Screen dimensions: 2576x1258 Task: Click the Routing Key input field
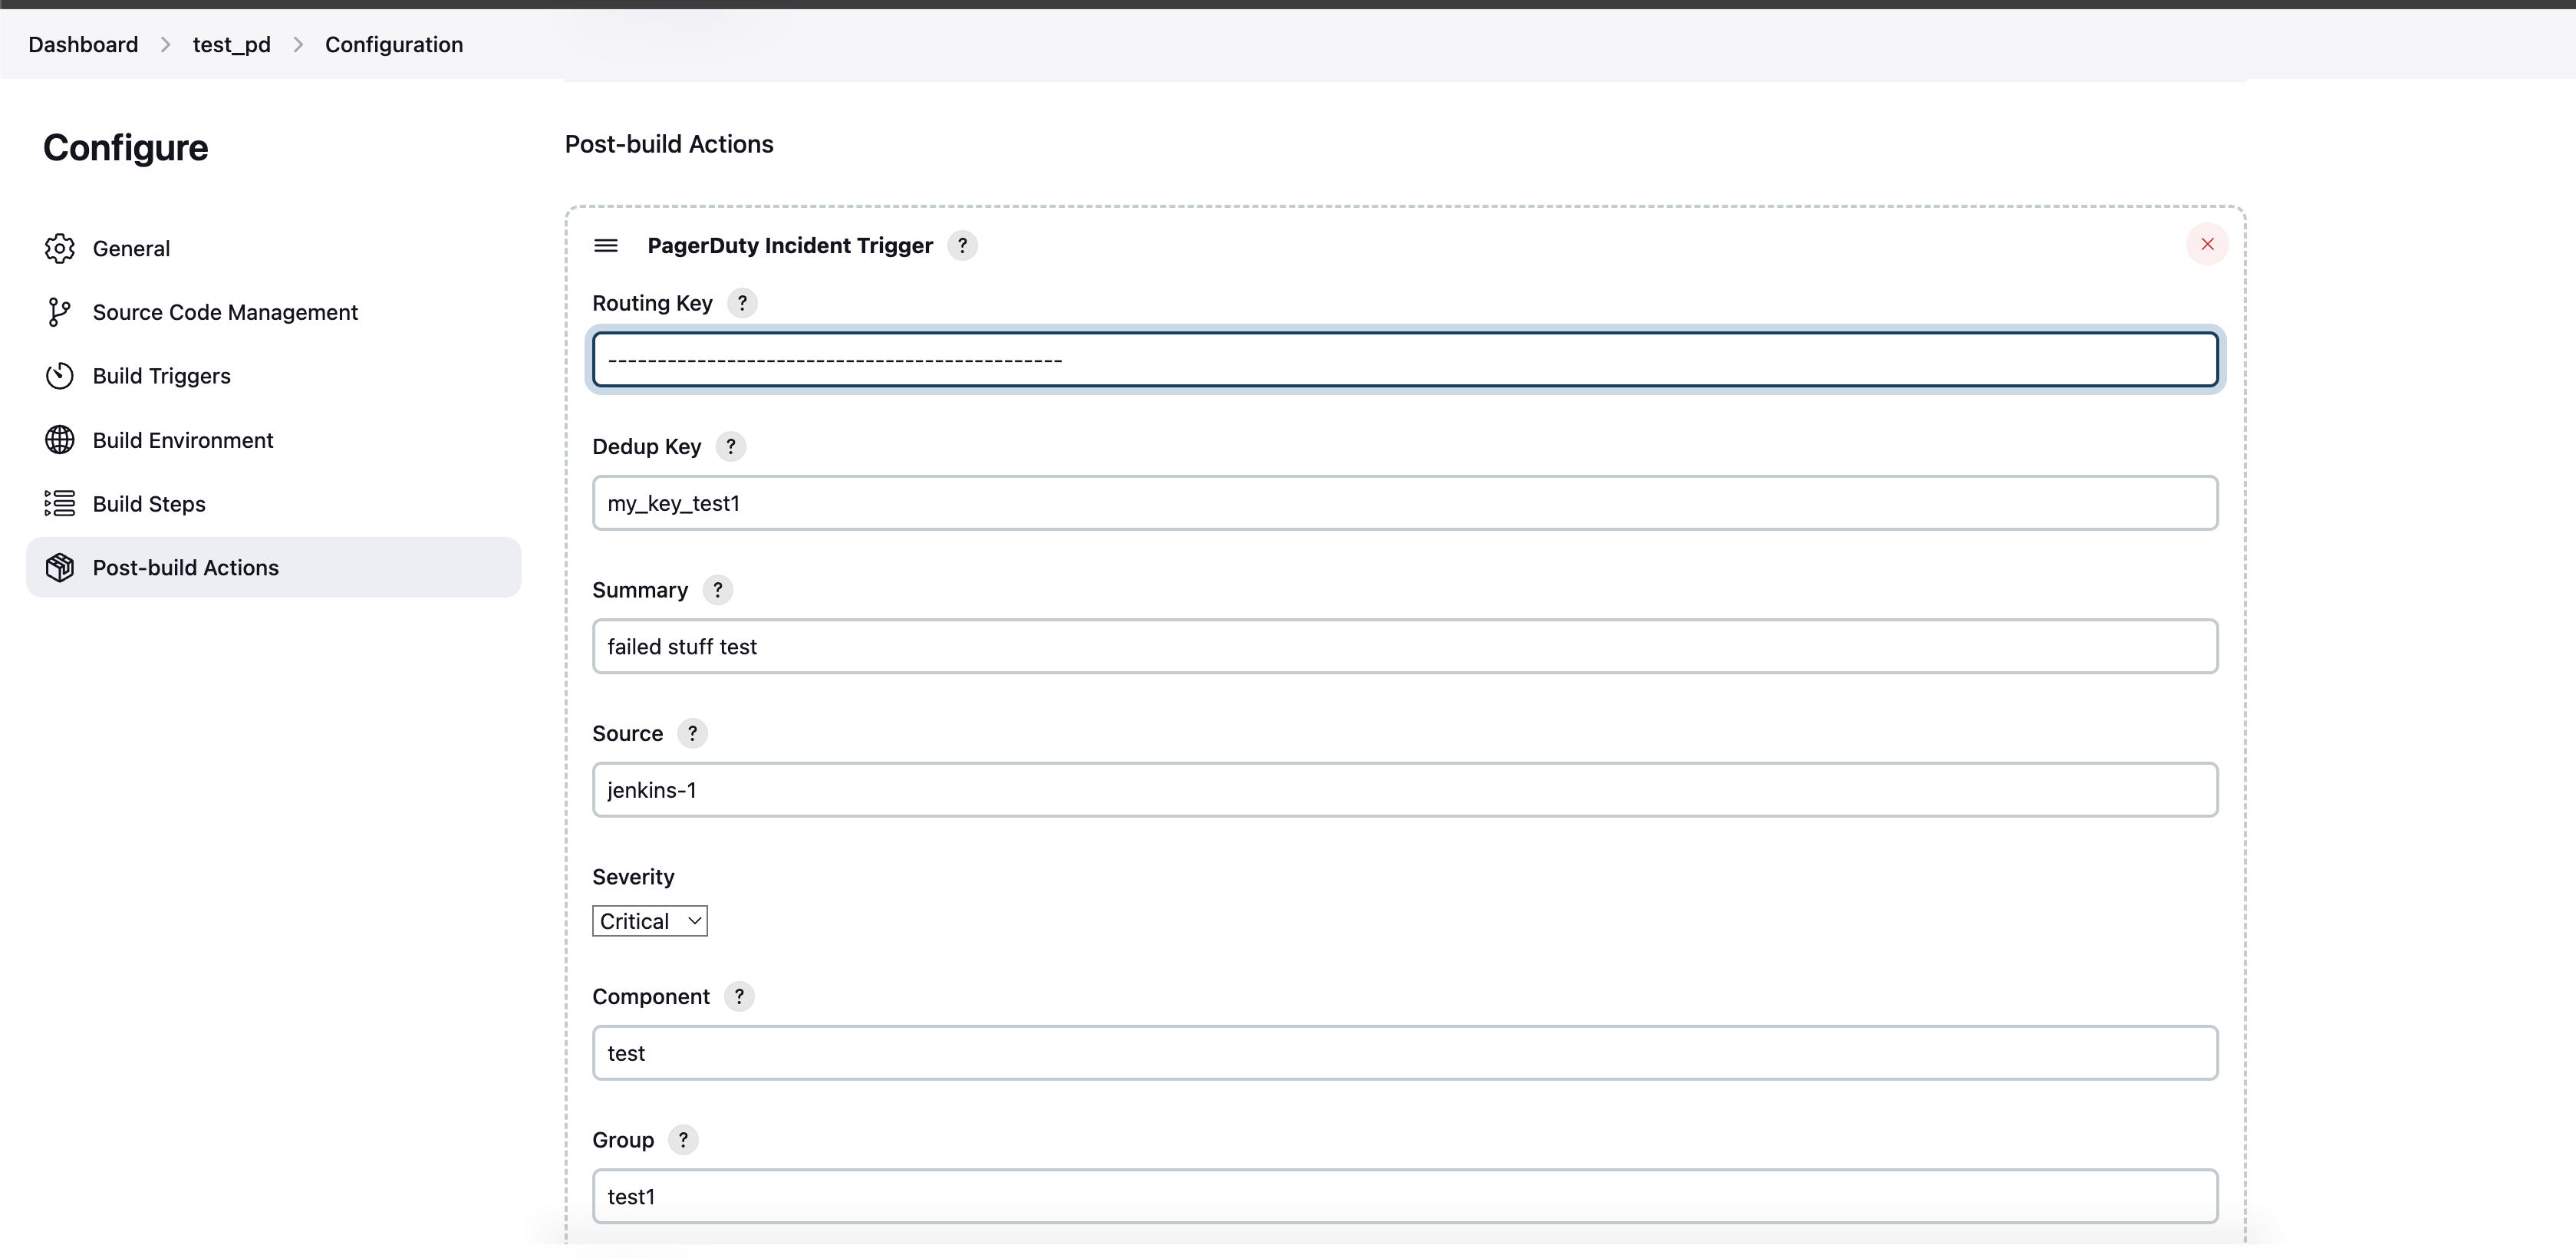1405,359
